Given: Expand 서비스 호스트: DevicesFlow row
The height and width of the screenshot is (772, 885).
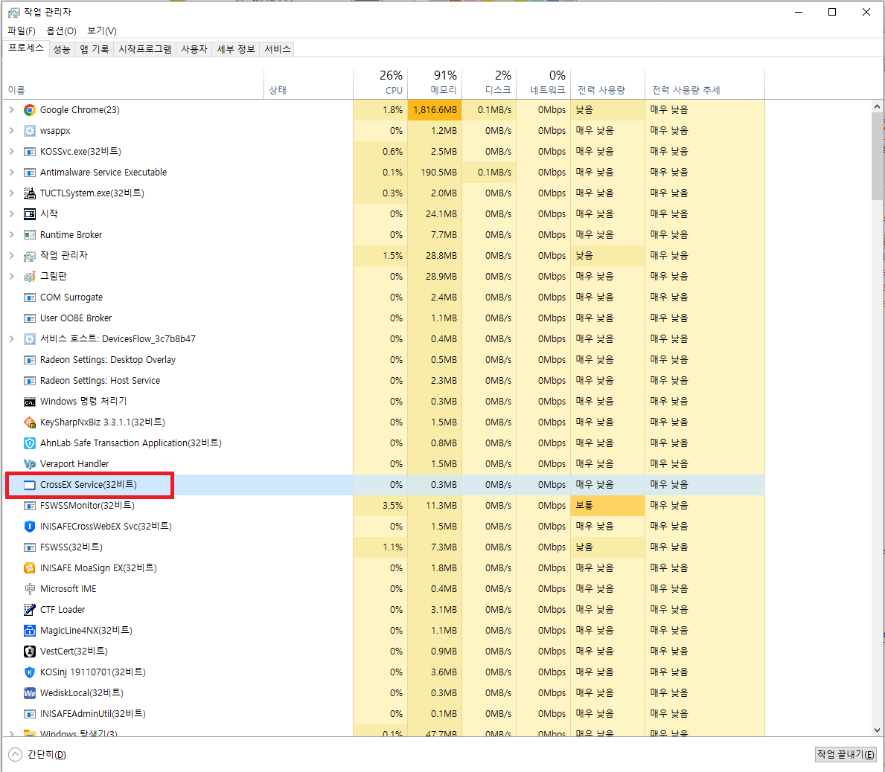Looking at the screenshot, I should point(12,339).
